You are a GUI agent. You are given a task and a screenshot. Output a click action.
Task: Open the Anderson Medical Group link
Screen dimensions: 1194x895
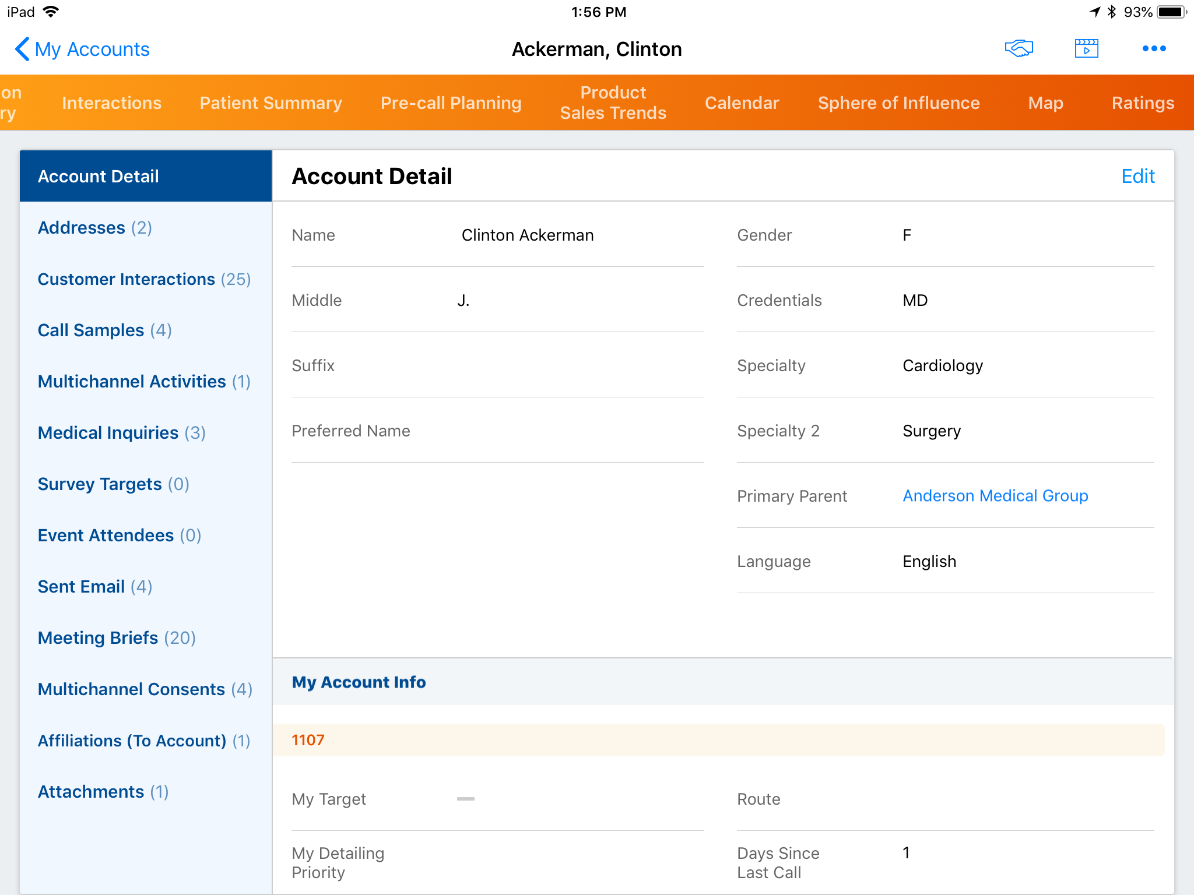coord(995,496)
